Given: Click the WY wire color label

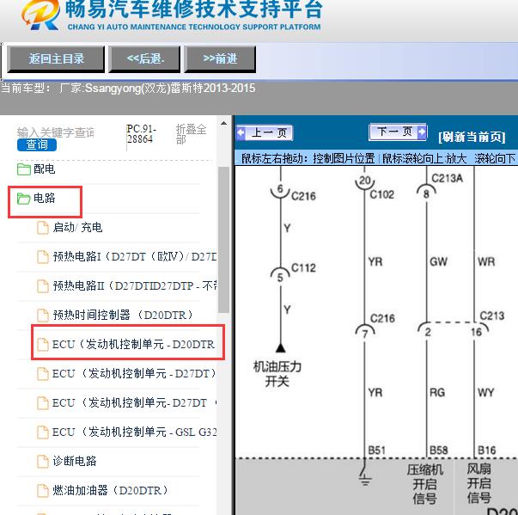Looking at the screenshot, I should coord(486,392).
